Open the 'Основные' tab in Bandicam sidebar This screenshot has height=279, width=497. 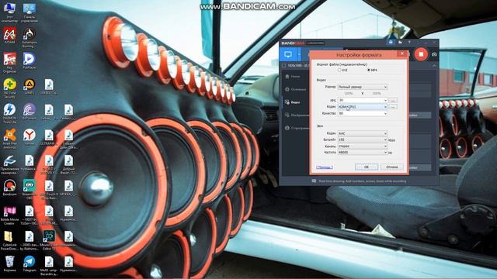pos(295,89)
